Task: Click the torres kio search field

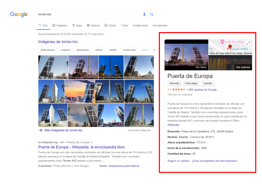Action: [89, 15]
